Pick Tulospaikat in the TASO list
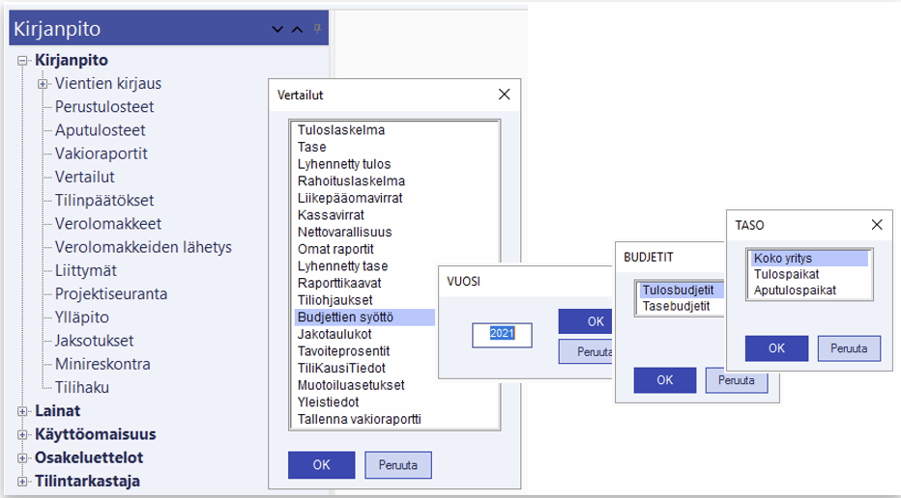901x498 pixels. point(787,274)
